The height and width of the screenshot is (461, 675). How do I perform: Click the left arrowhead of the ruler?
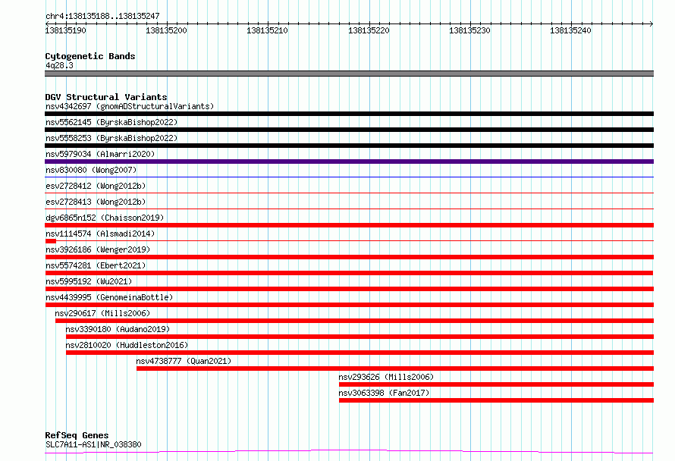[47, 24]
